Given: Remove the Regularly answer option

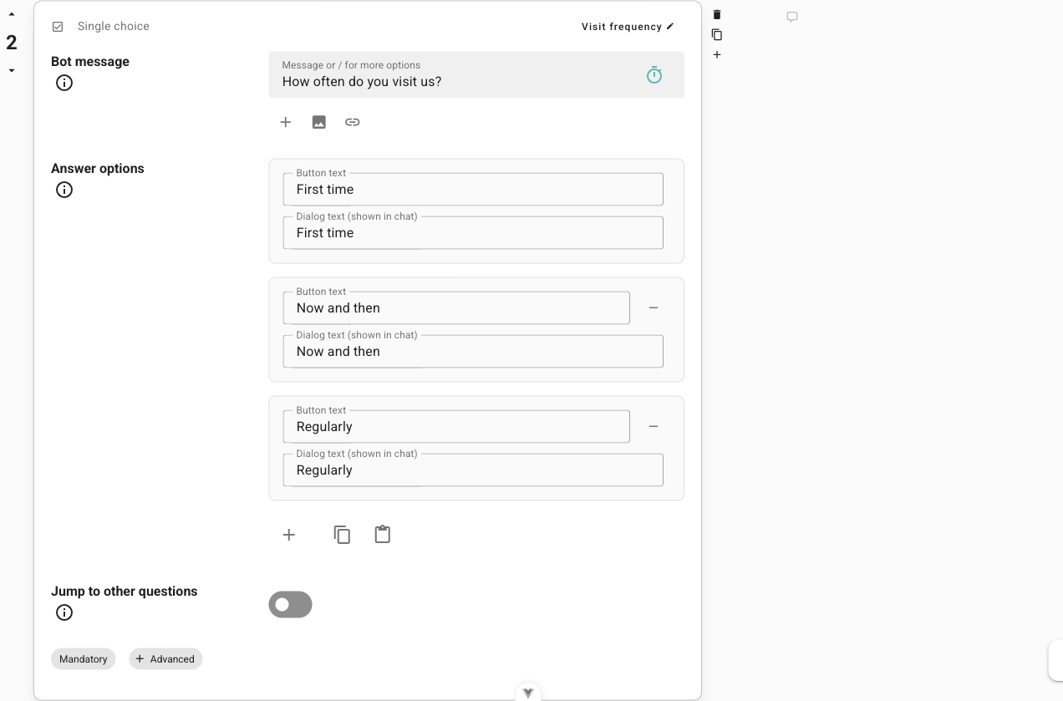Looking at the screenshot, I should coord(654,426).
